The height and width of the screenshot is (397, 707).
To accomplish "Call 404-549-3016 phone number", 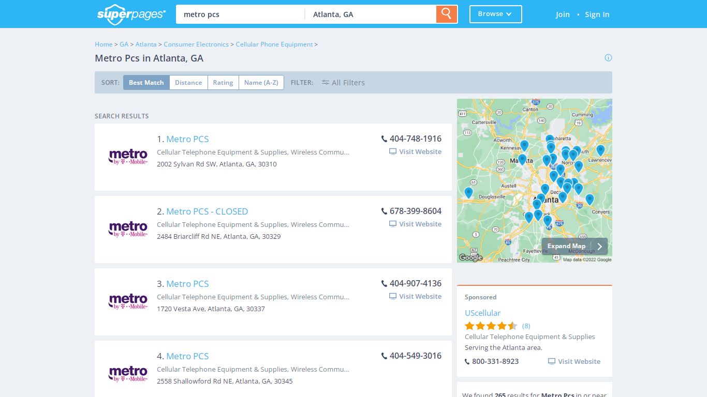I will pyautogui.click(x=416, y=356).
